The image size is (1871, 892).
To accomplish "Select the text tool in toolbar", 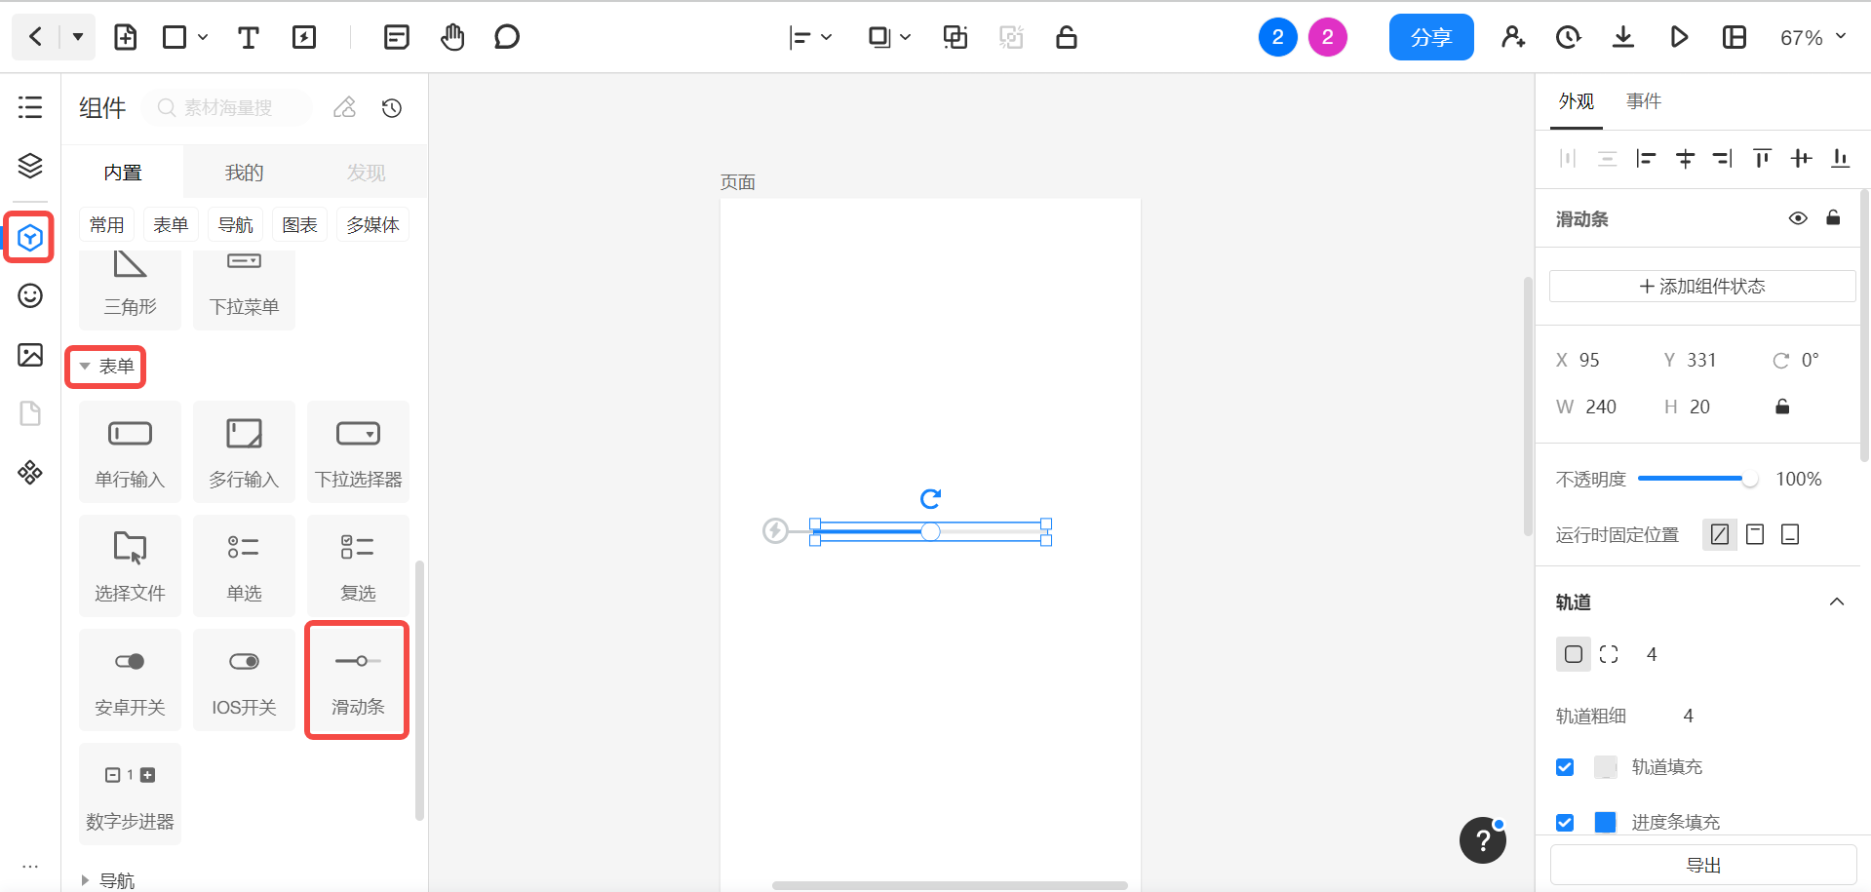I will coord(248,38).
